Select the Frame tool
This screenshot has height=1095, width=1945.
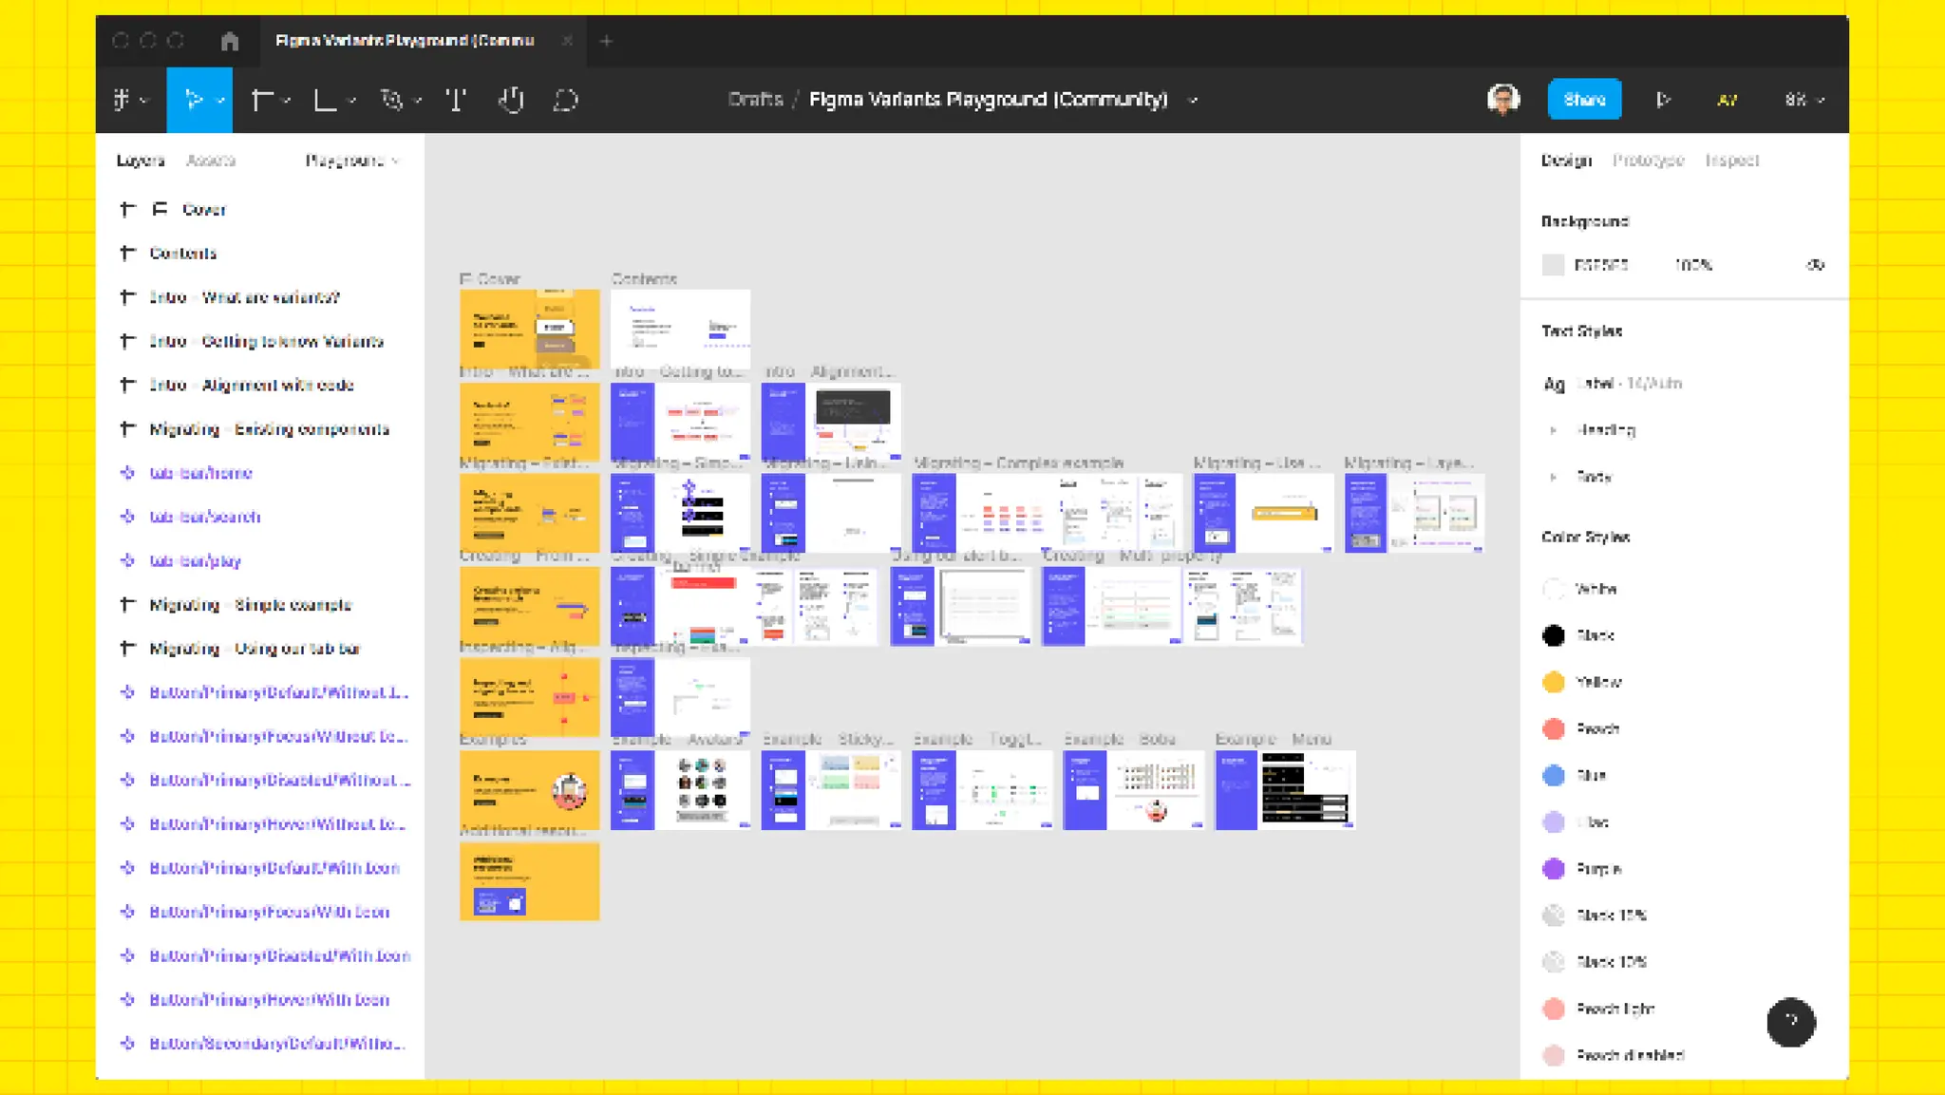pos(262,100)
